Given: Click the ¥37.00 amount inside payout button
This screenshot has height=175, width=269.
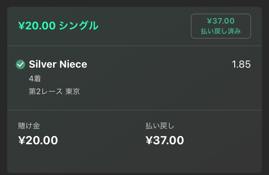Looking at the screenshot, I should 221,21.
